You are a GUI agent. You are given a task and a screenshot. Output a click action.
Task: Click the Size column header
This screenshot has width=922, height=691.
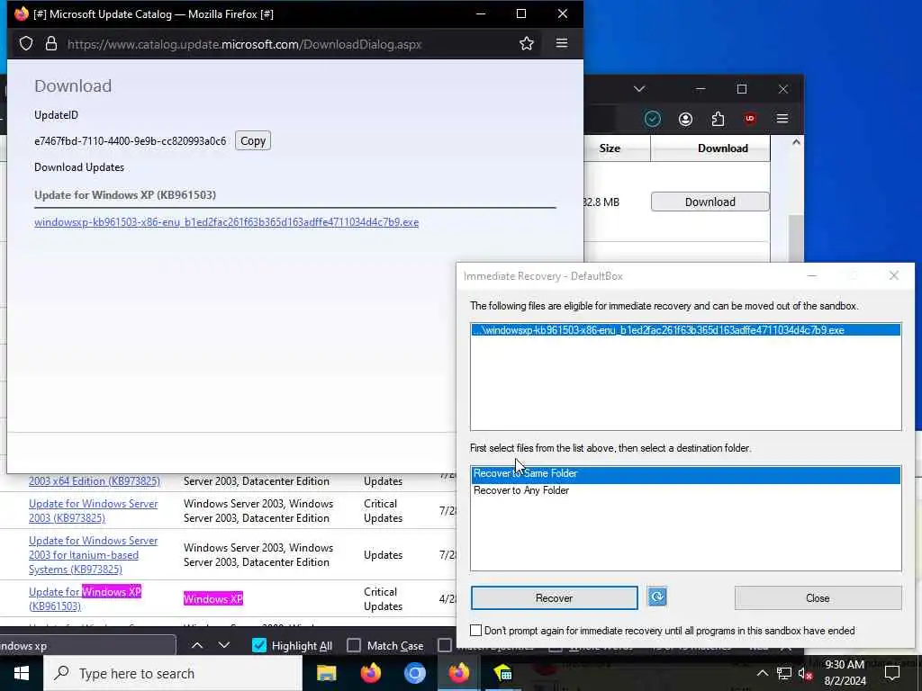click(x=610, y=148)
